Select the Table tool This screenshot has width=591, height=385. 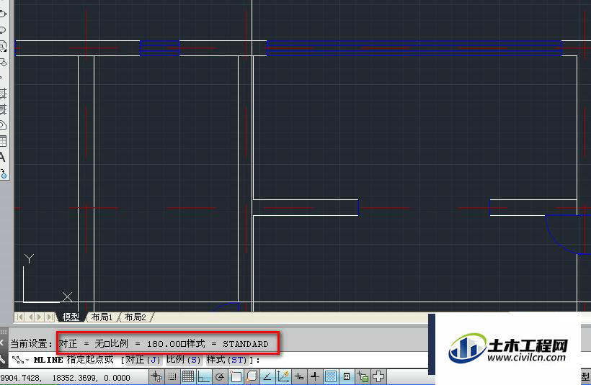pos(3,141)
